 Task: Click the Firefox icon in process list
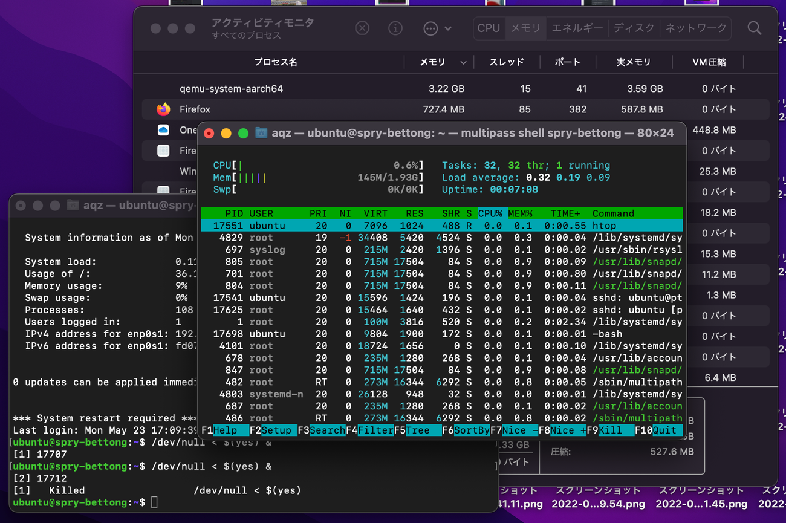(x=163, y=109)
